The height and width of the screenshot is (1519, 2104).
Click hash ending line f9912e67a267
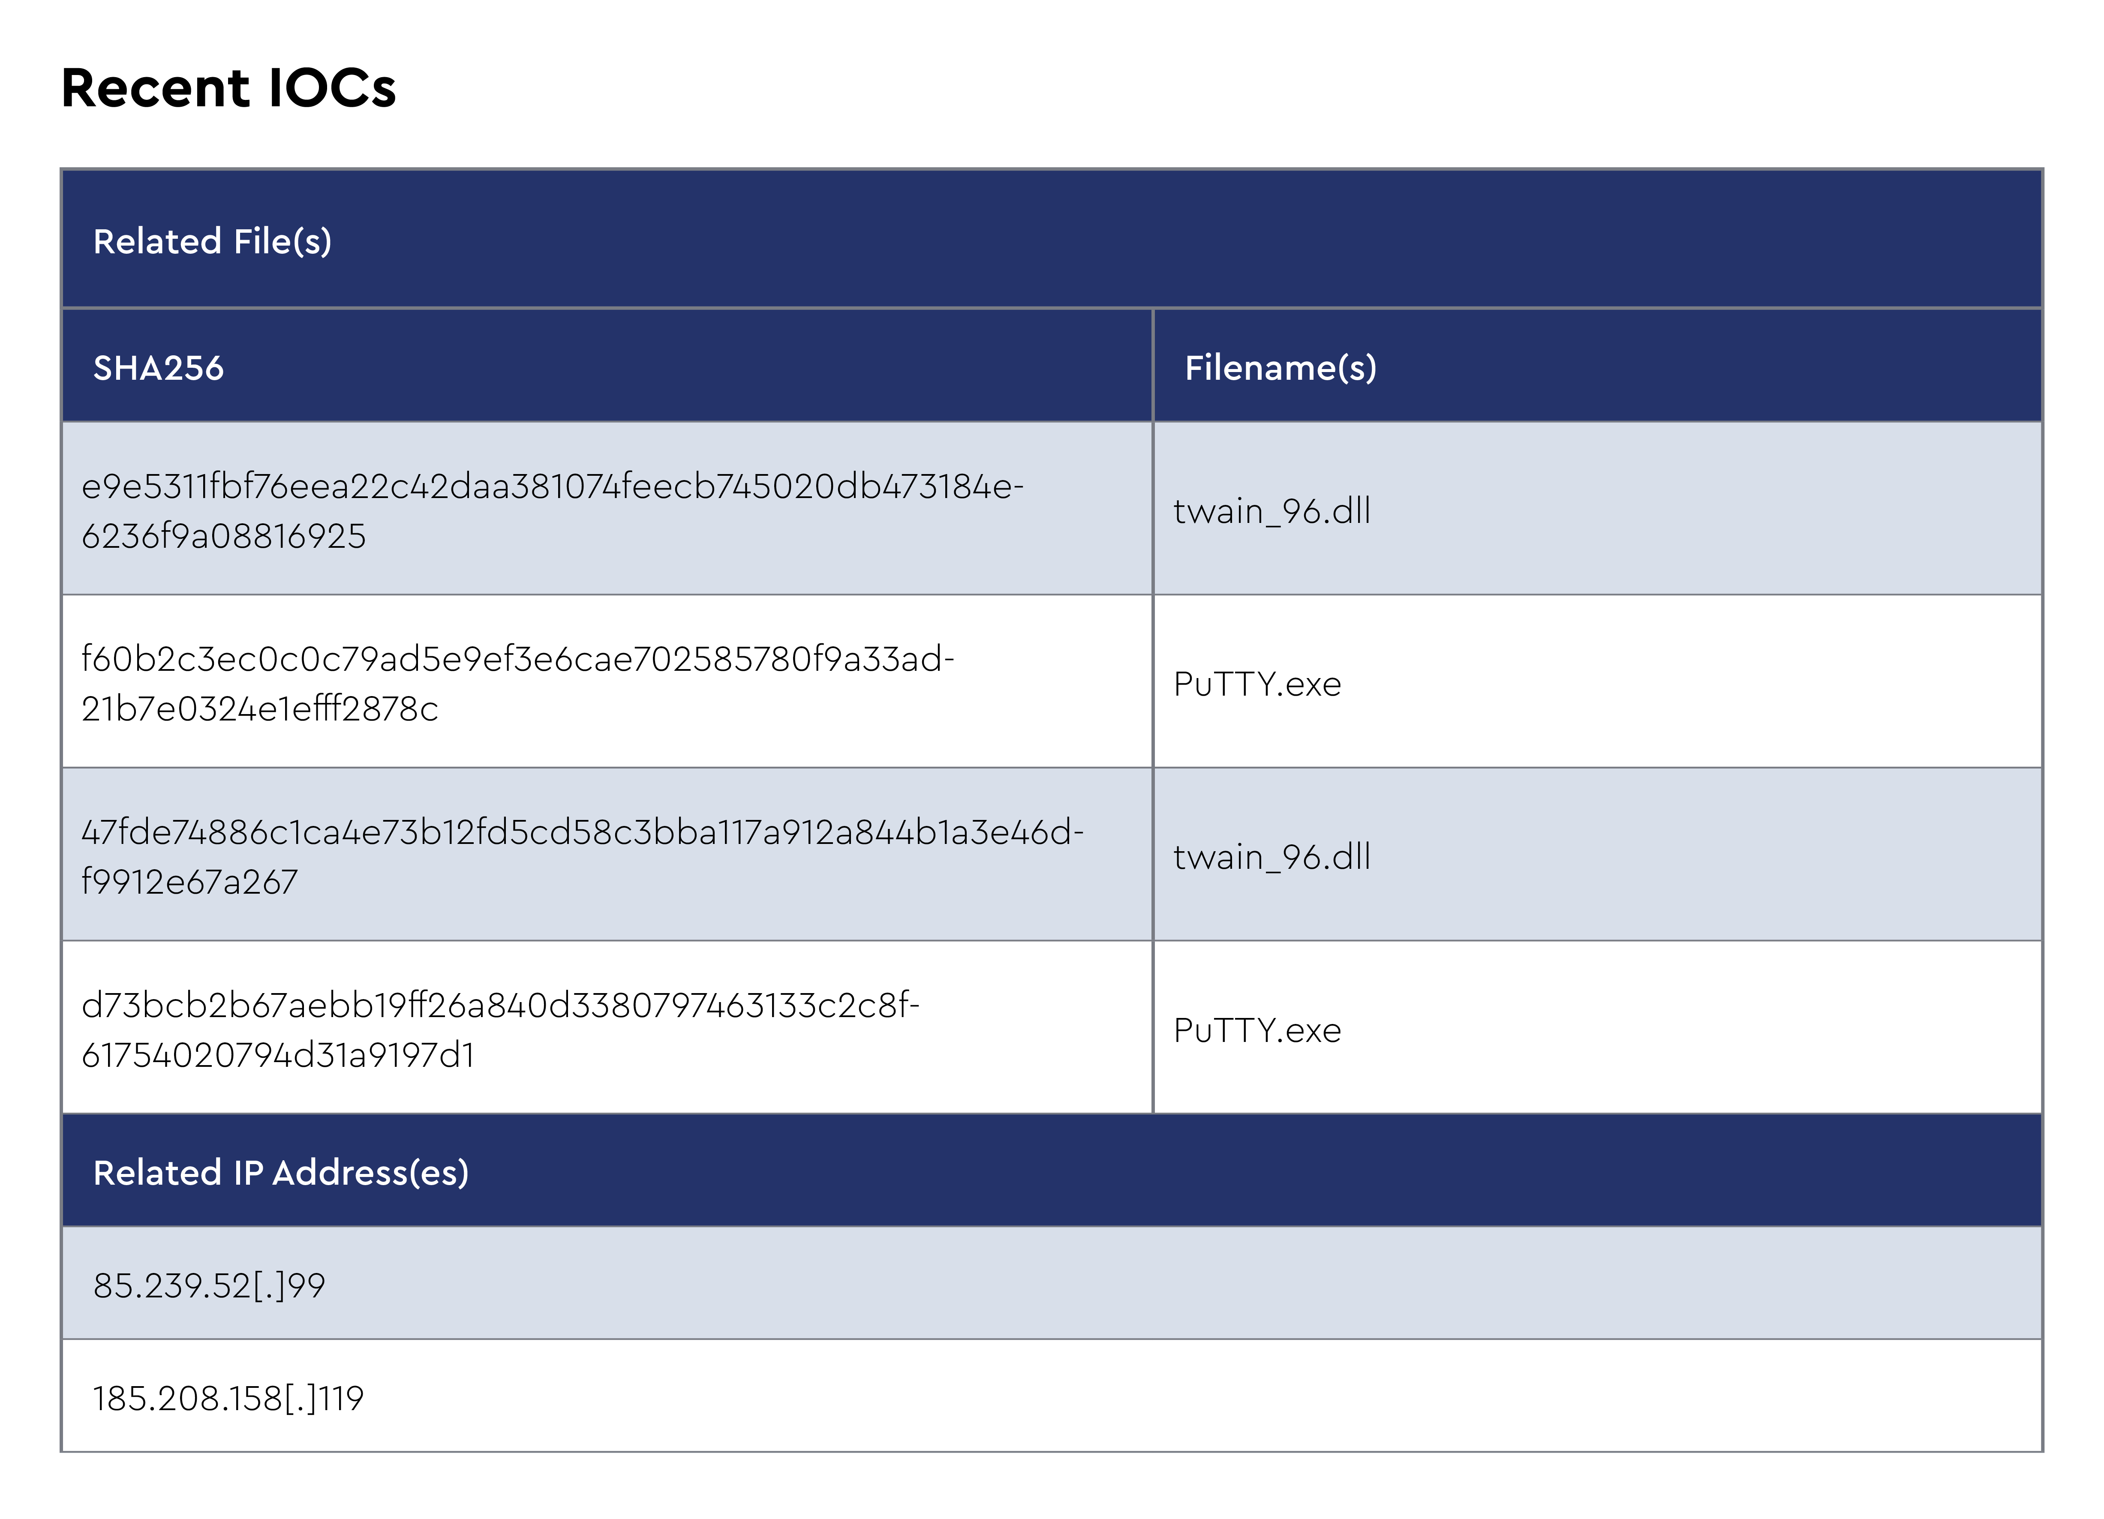(189, 882)
